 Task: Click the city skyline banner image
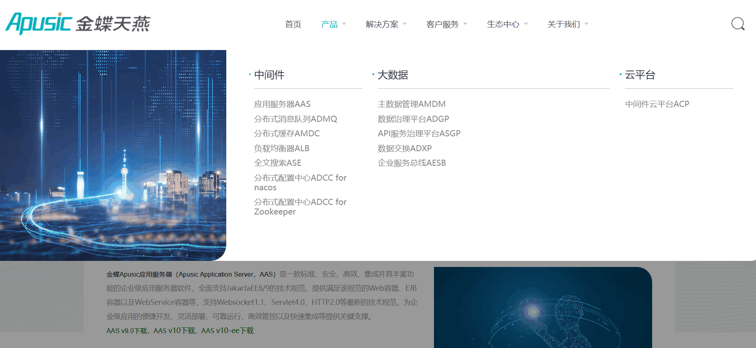click(113, 155)
